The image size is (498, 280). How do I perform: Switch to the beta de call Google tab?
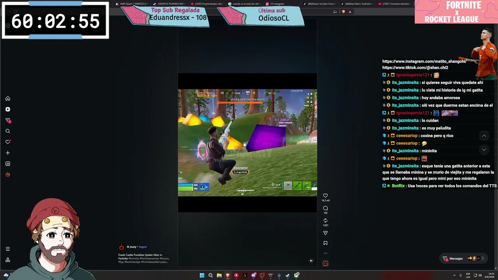click(244, 4)
